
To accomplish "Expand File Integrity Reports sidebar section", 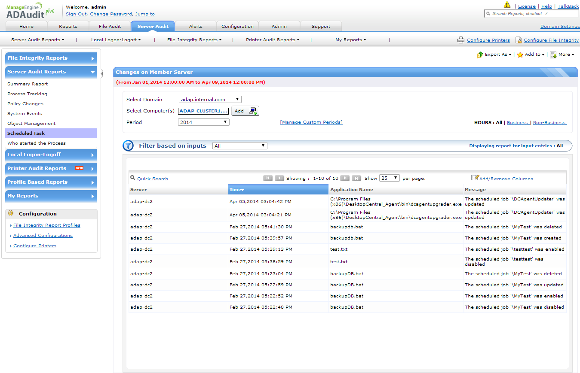I will click(51, 58).
